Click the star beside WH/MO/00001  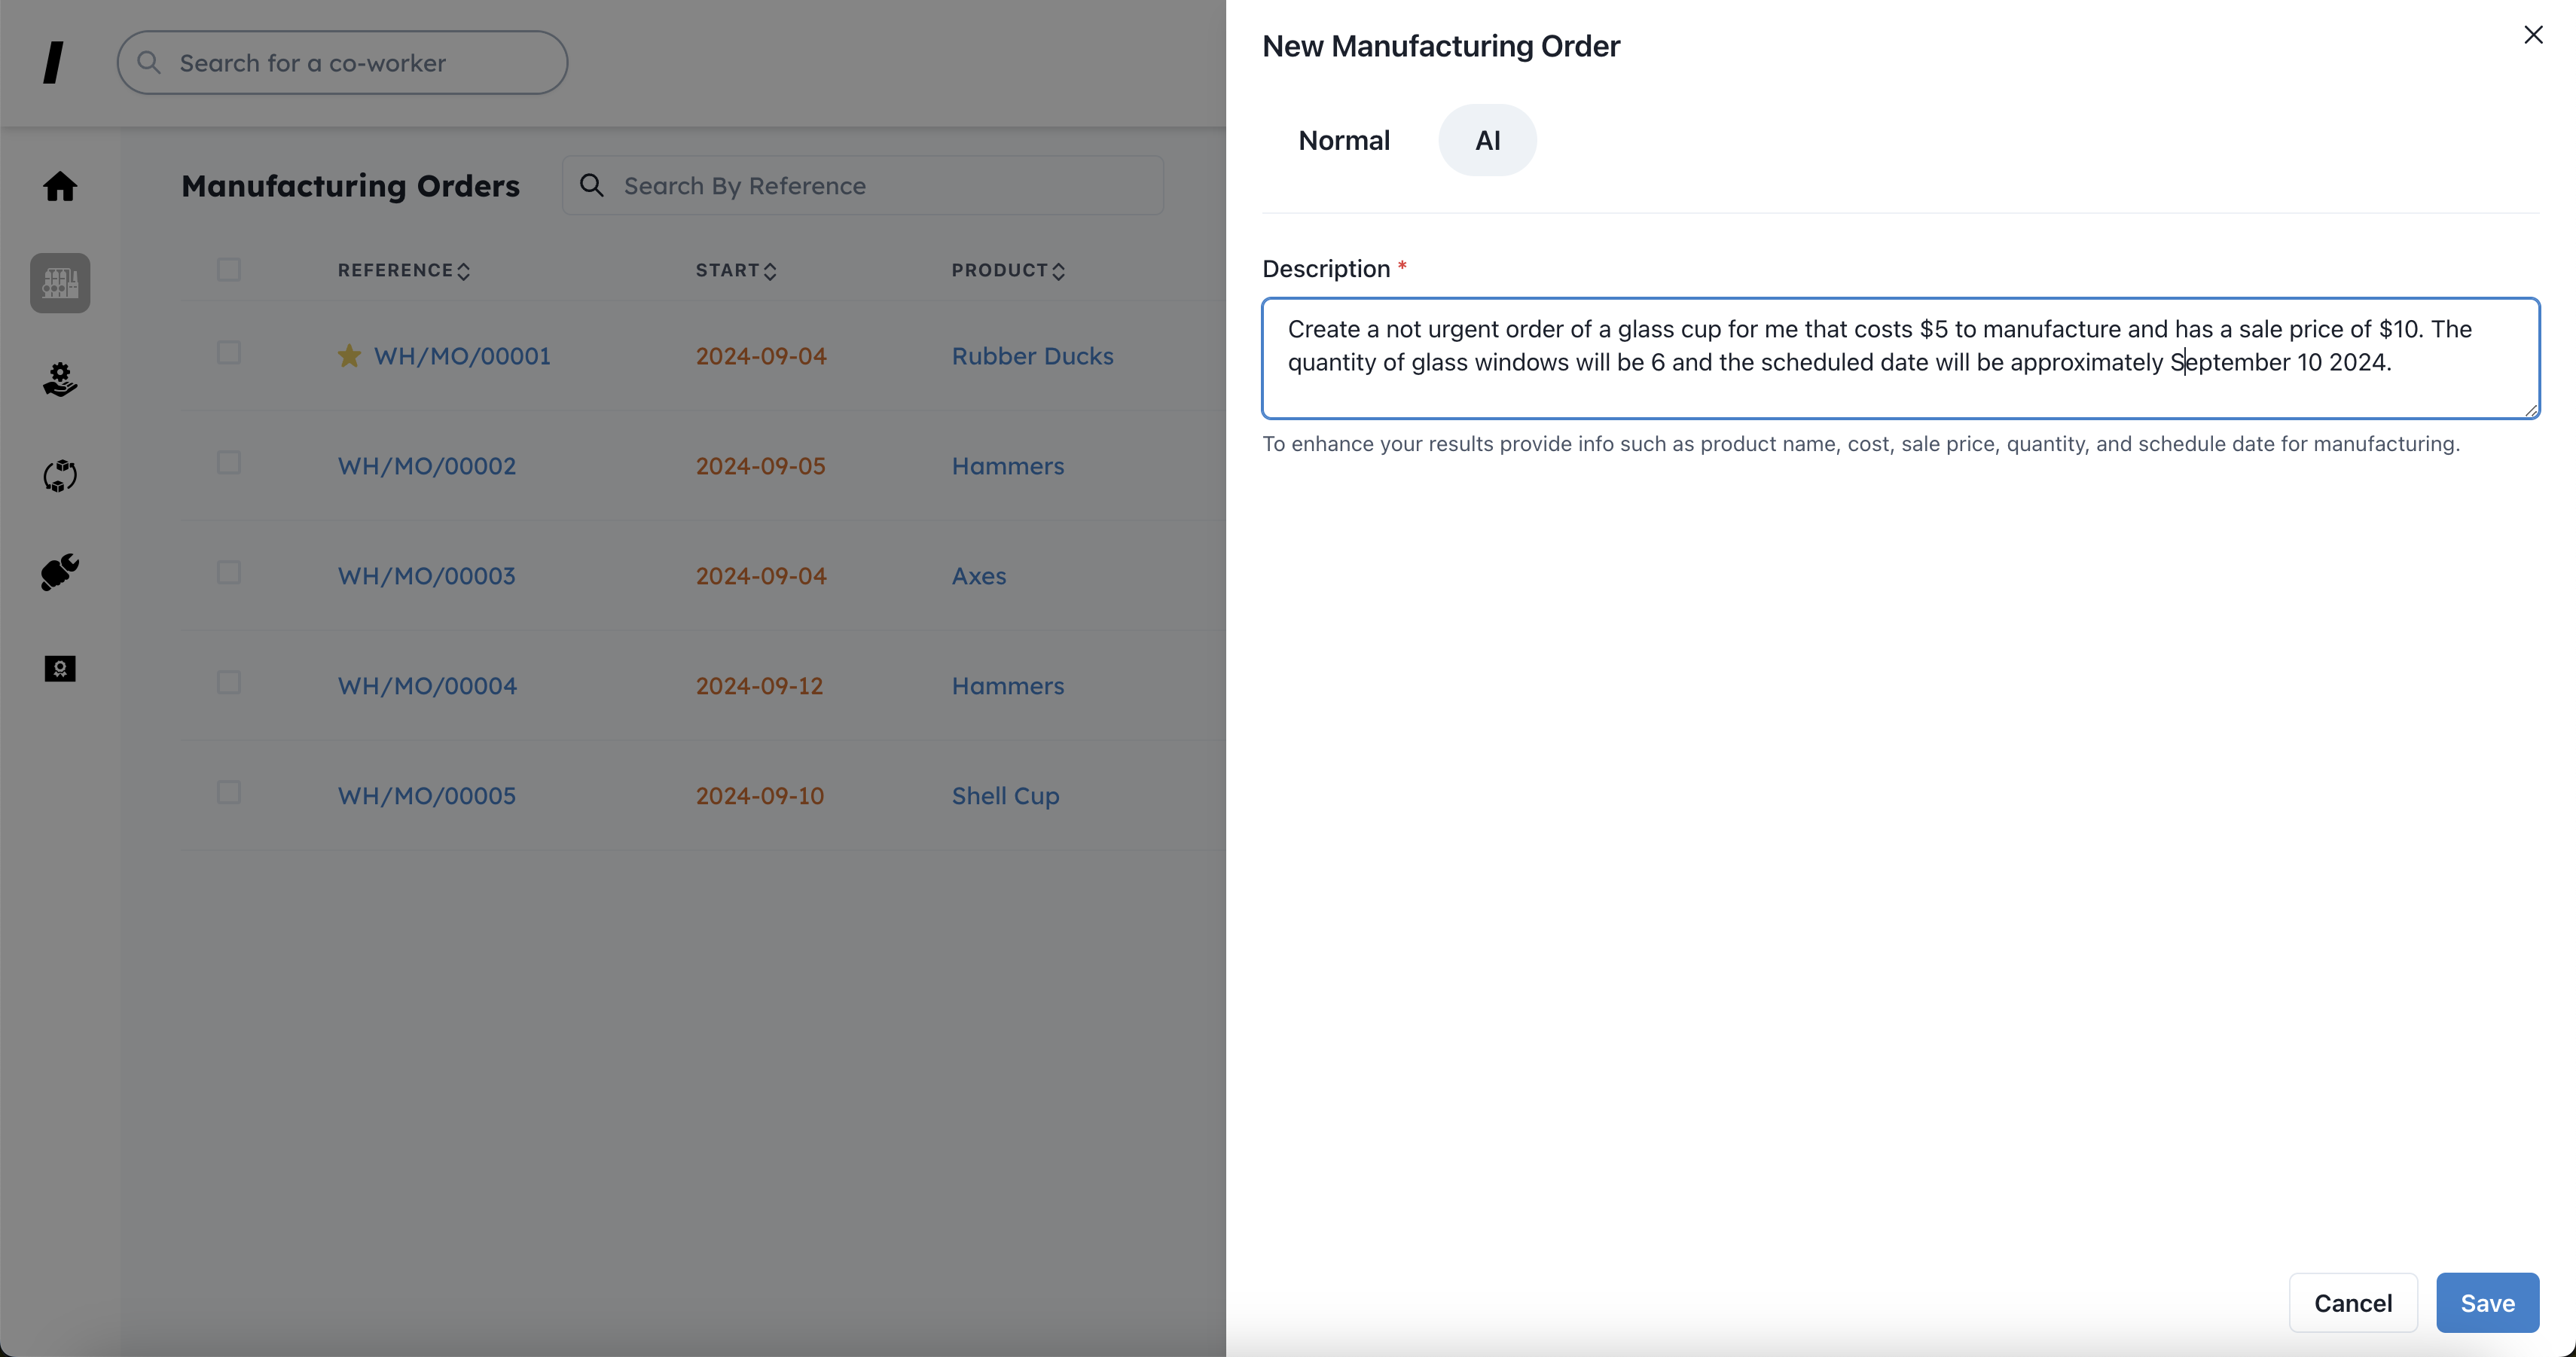click(349, 356)
